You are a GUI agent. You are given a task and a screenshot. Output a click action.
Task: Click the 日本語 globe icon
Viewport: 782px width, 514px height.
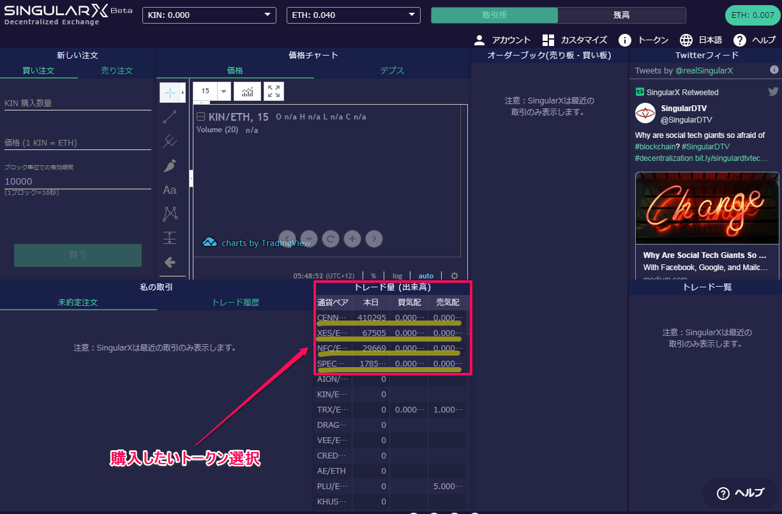click(686, 40)
